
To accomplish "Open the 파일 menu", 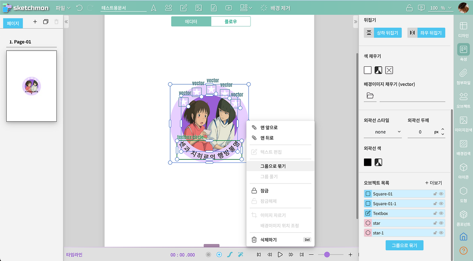I will pyautogui.click(x=63, y=8).
